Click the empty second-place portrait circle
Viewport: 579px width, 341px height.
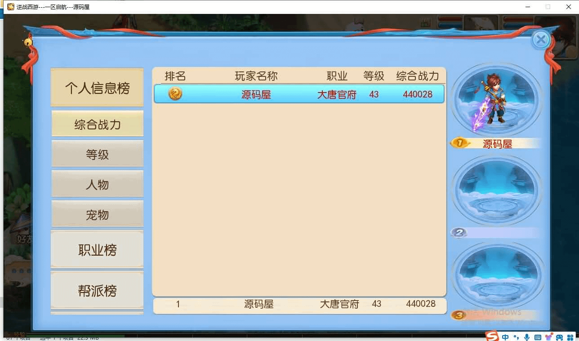pyautogui.click(x=496, y=189)
